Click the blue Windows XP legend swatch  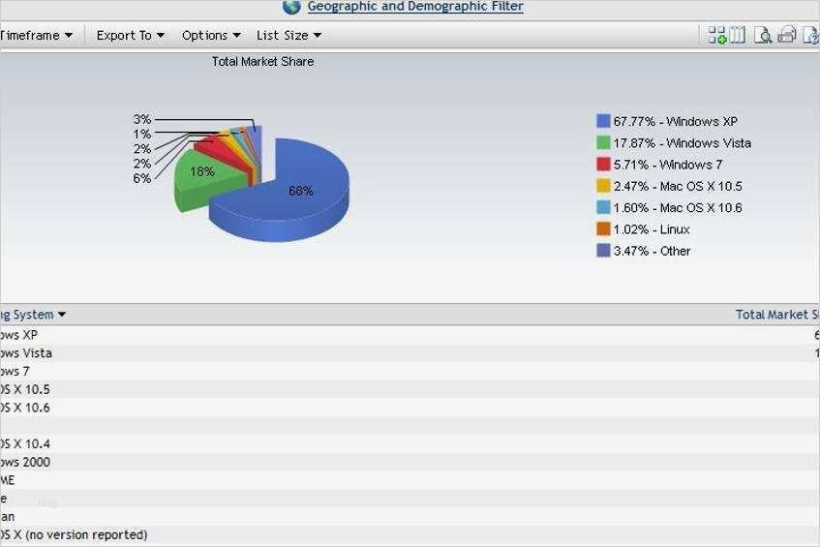(603, 121)
